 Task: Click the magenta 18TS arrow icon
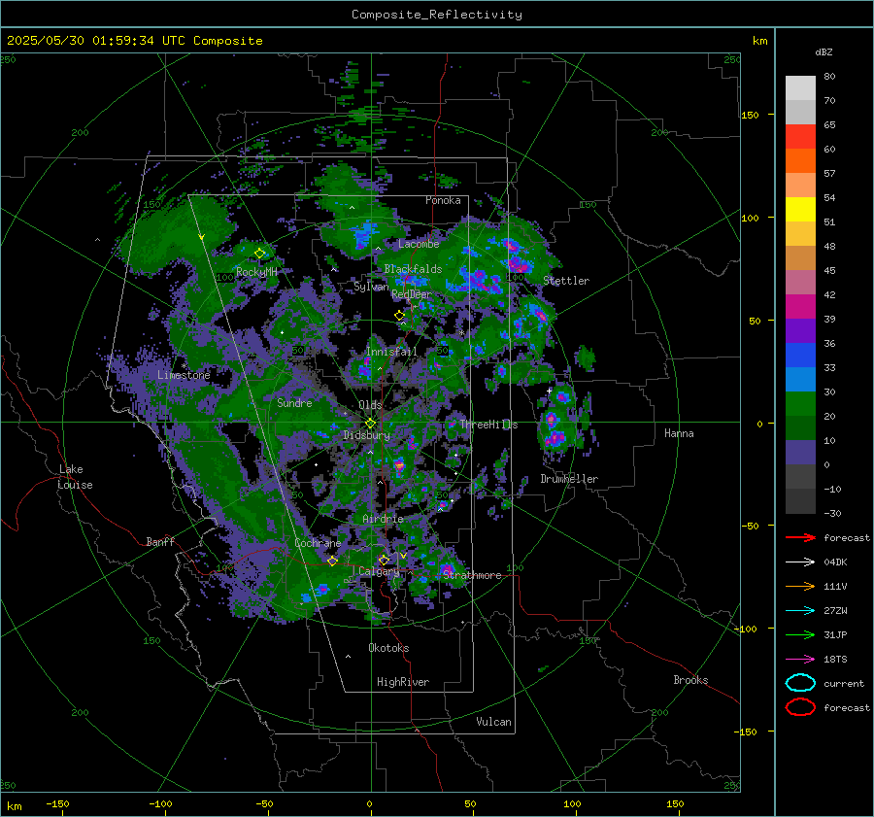[x=800, y=659]
